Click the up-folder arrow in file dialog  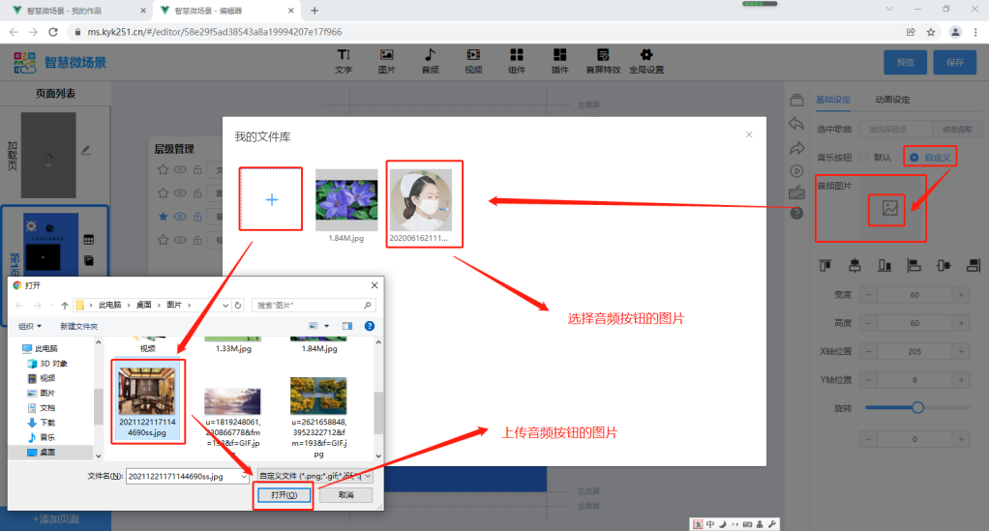[x=64, y=305]
